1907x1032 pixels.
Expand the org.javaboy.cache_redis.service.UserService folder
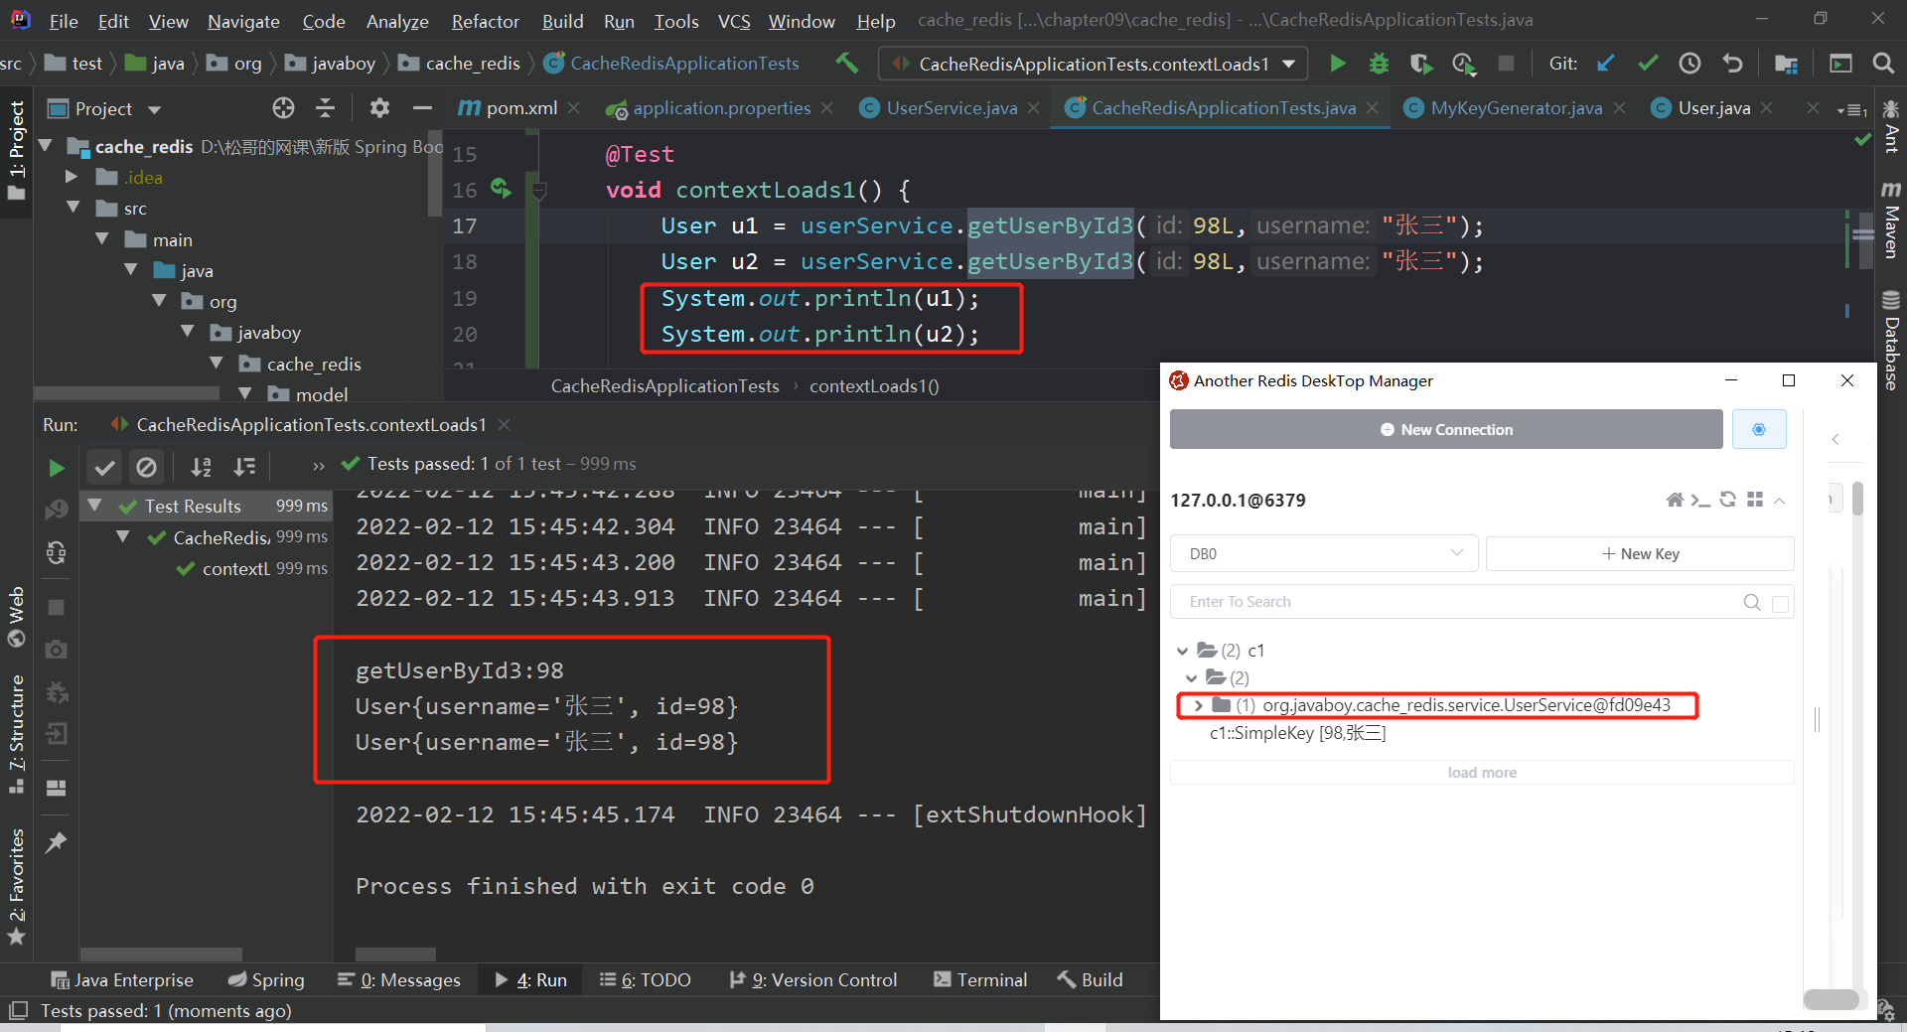point(1199,705)
